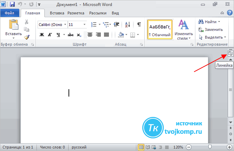Select the Format Painter brush
Viewport: 234px width, 151px height.
pos(27,37)
